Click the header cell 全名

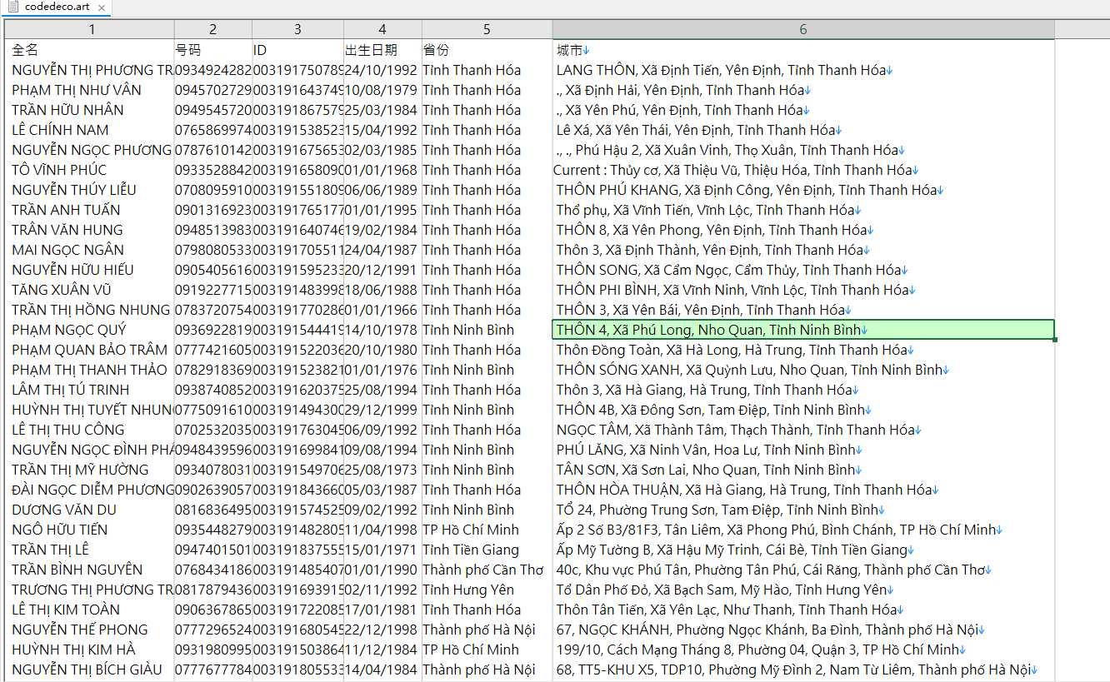coord(25,50)
